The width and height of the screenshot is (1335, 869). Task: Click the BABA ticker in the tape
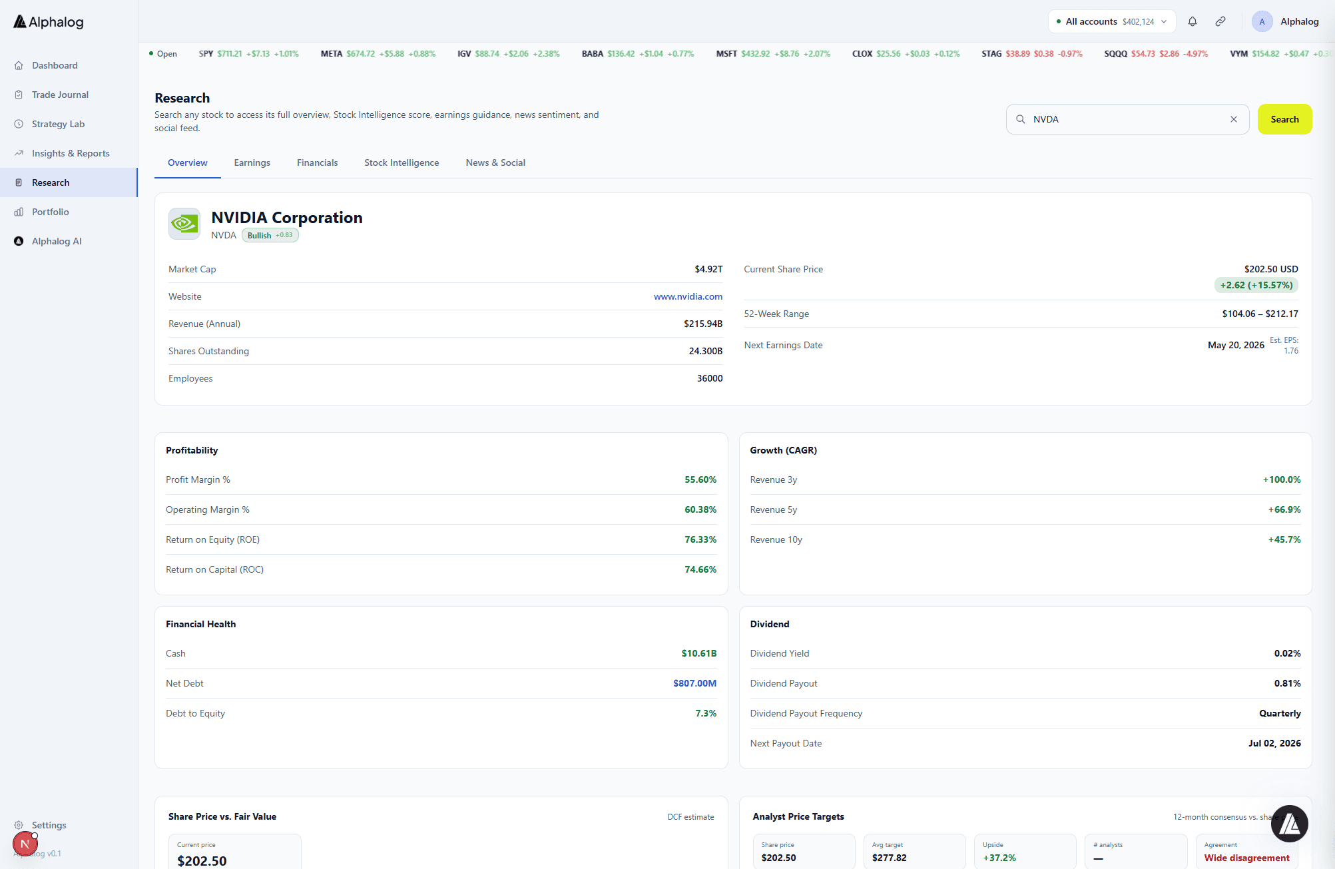637,54
